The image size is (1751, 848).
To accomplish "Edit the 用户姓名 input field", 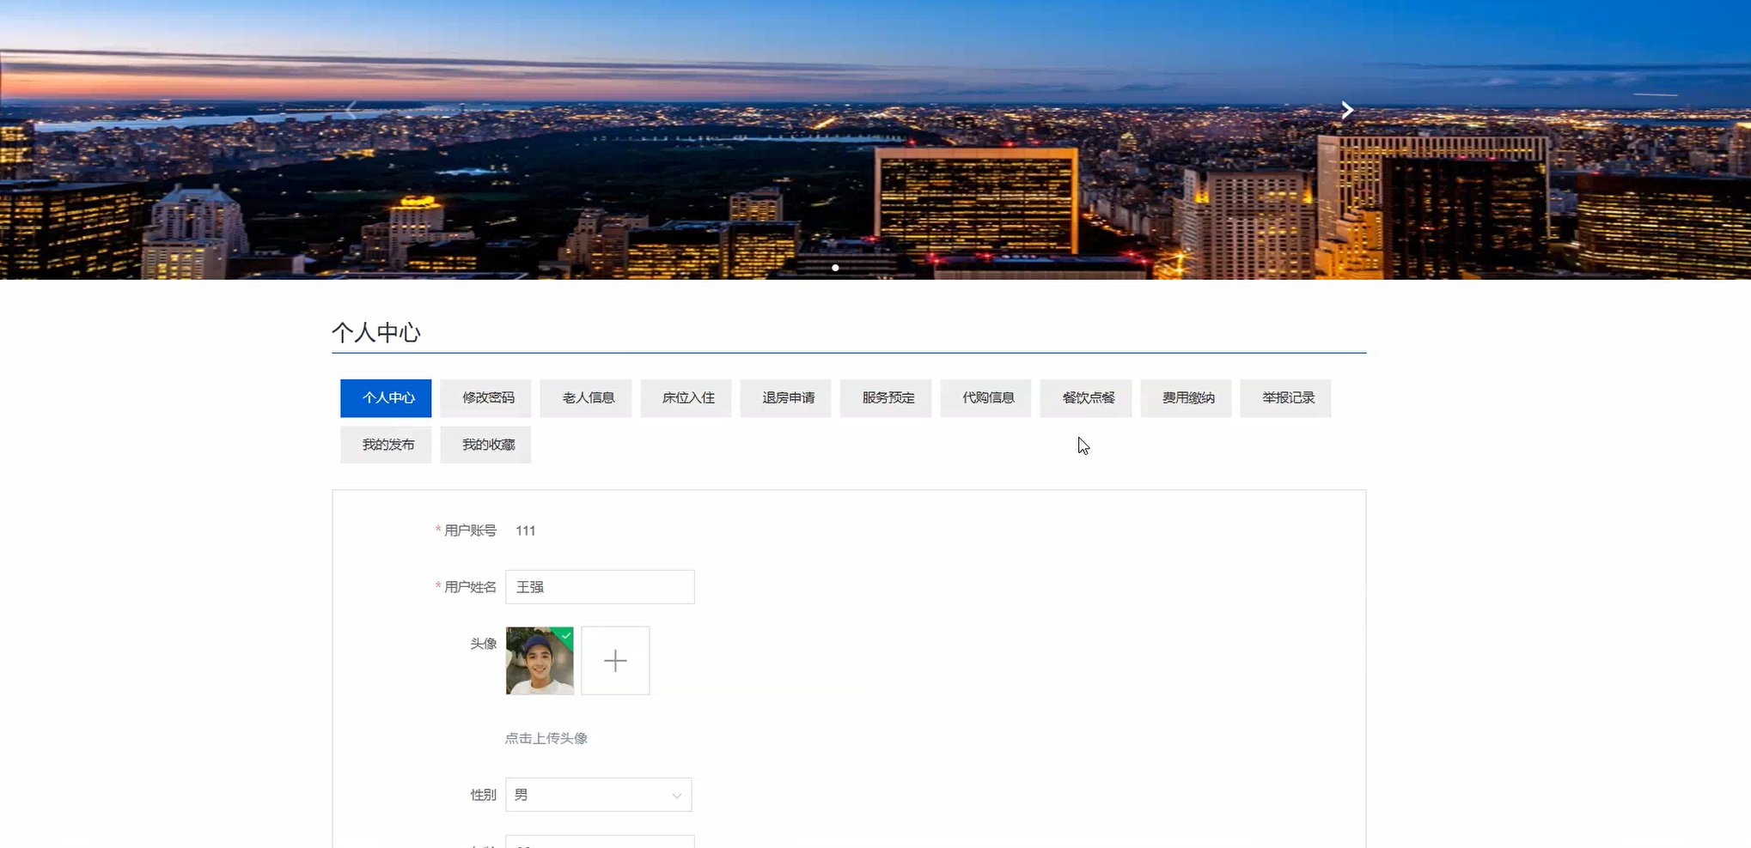I will coord(600,587).
